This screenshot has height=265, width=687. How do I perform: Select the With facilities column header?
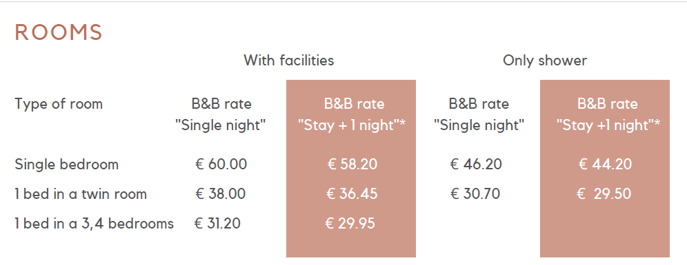289,60
